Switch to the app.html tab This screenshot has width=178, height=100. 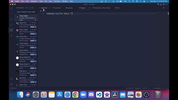point(44,8)
